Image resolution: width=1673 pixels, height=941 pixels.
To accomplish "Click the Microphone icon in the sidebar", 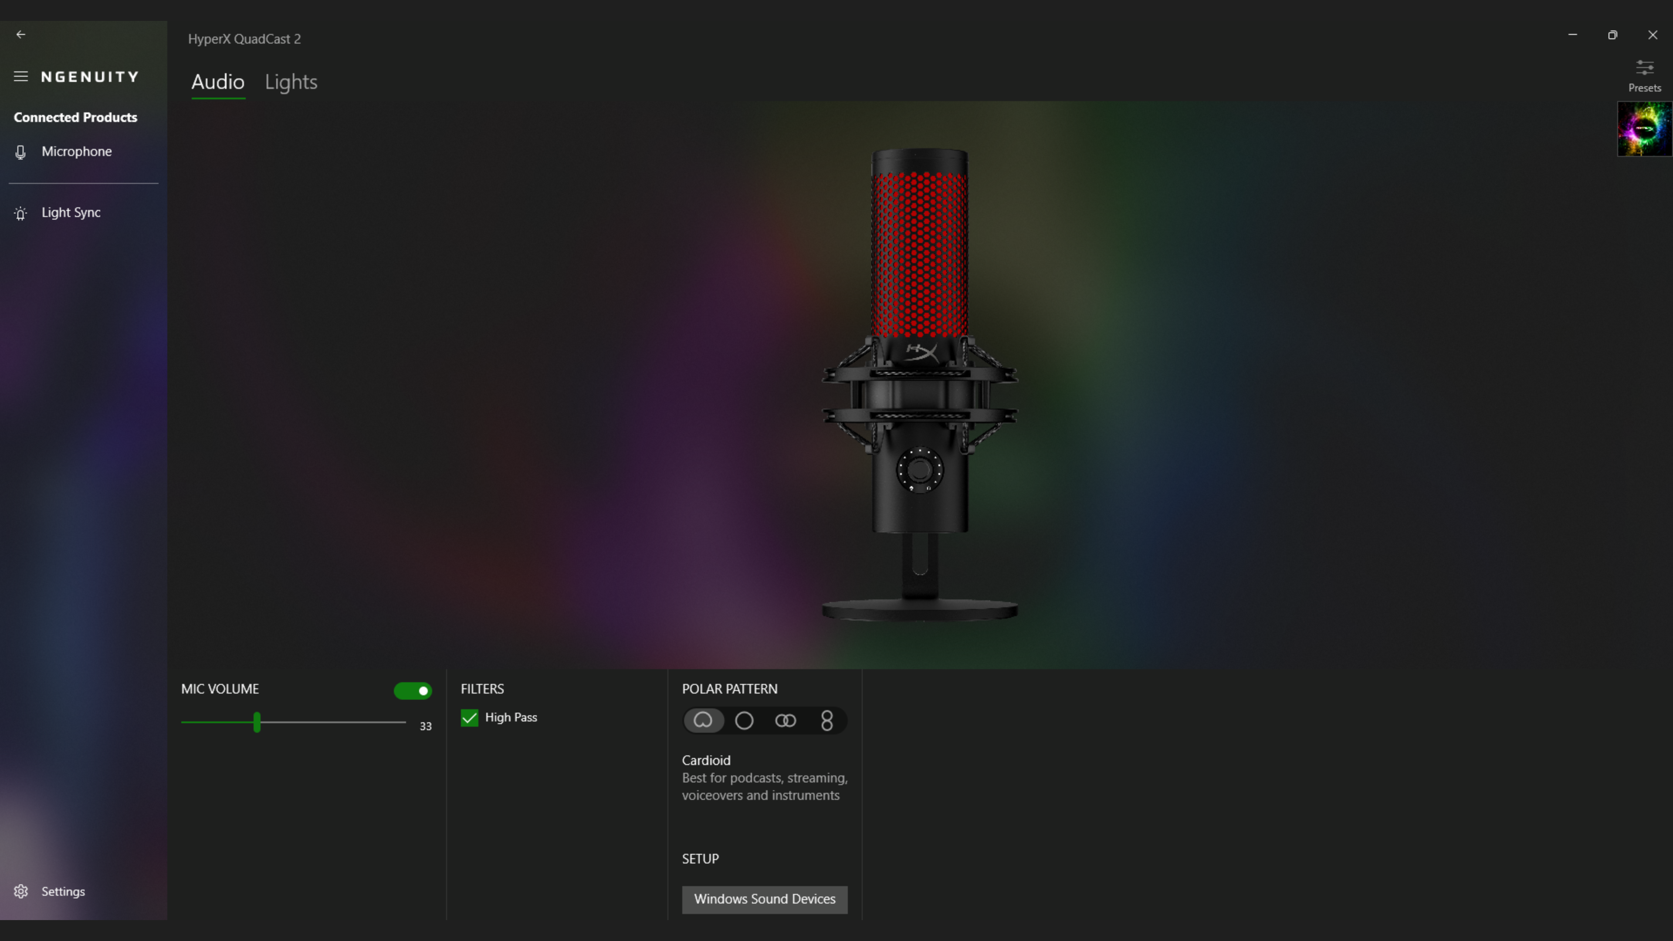I will click(21, 152).
